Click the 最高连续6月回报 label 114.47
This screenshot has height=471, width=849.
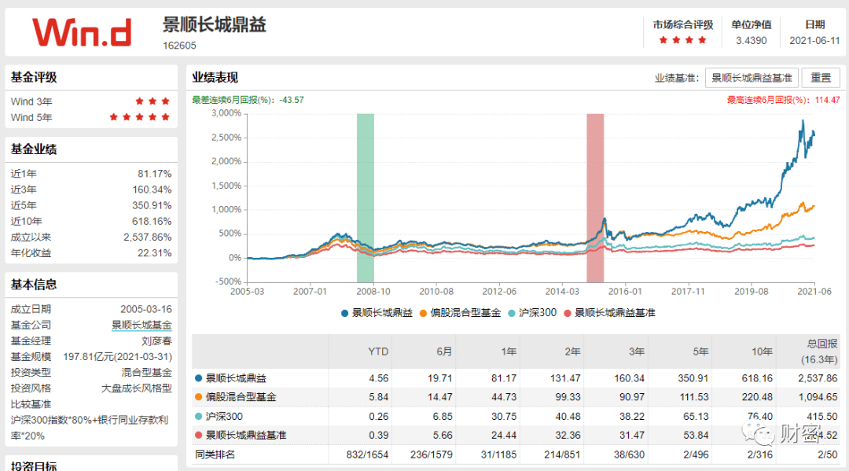[x=783, y=100]
